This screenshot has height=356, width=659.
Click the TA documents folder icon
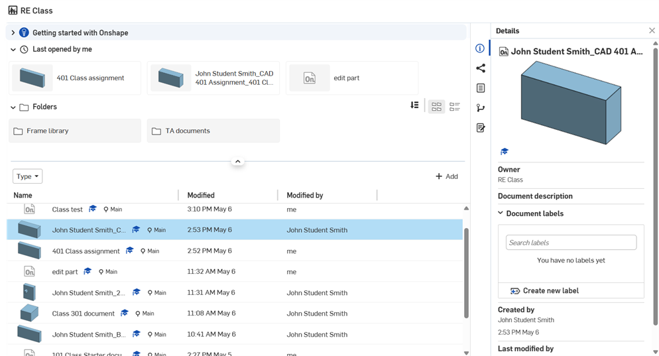[156, 131]
